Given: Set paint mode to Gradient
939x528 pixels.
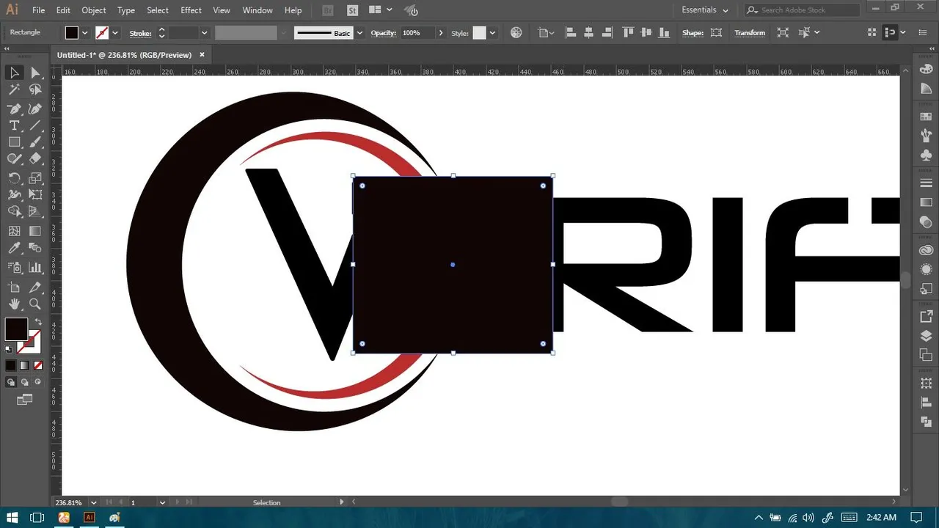Looking at the screenshot, I should click(24, 365).
